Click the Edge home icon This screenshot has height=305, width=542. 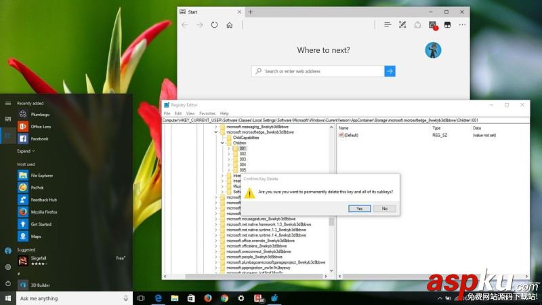pyautogui.click(x=230, y=25)
